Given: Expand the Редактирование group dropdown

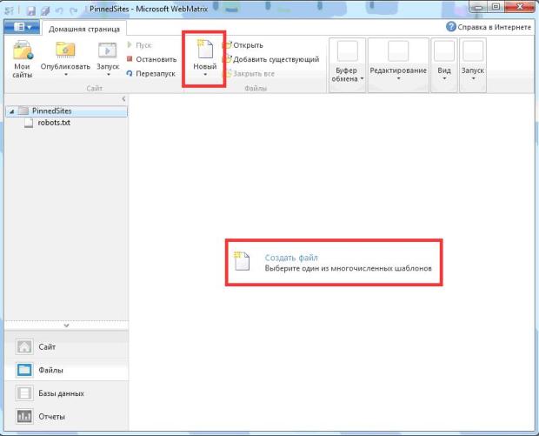Looking at the screenshot, I should (397, 64).
